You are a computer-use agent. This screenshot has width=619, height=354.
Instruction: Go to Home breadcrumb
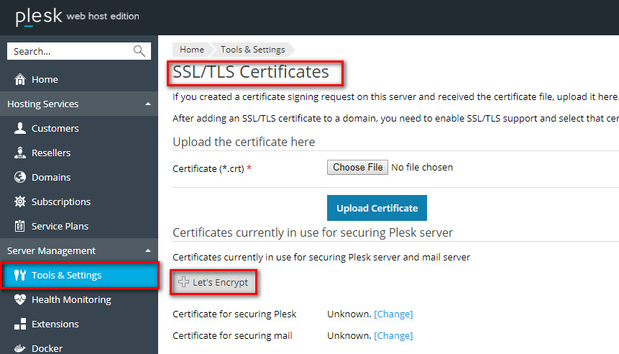[192, 50]
